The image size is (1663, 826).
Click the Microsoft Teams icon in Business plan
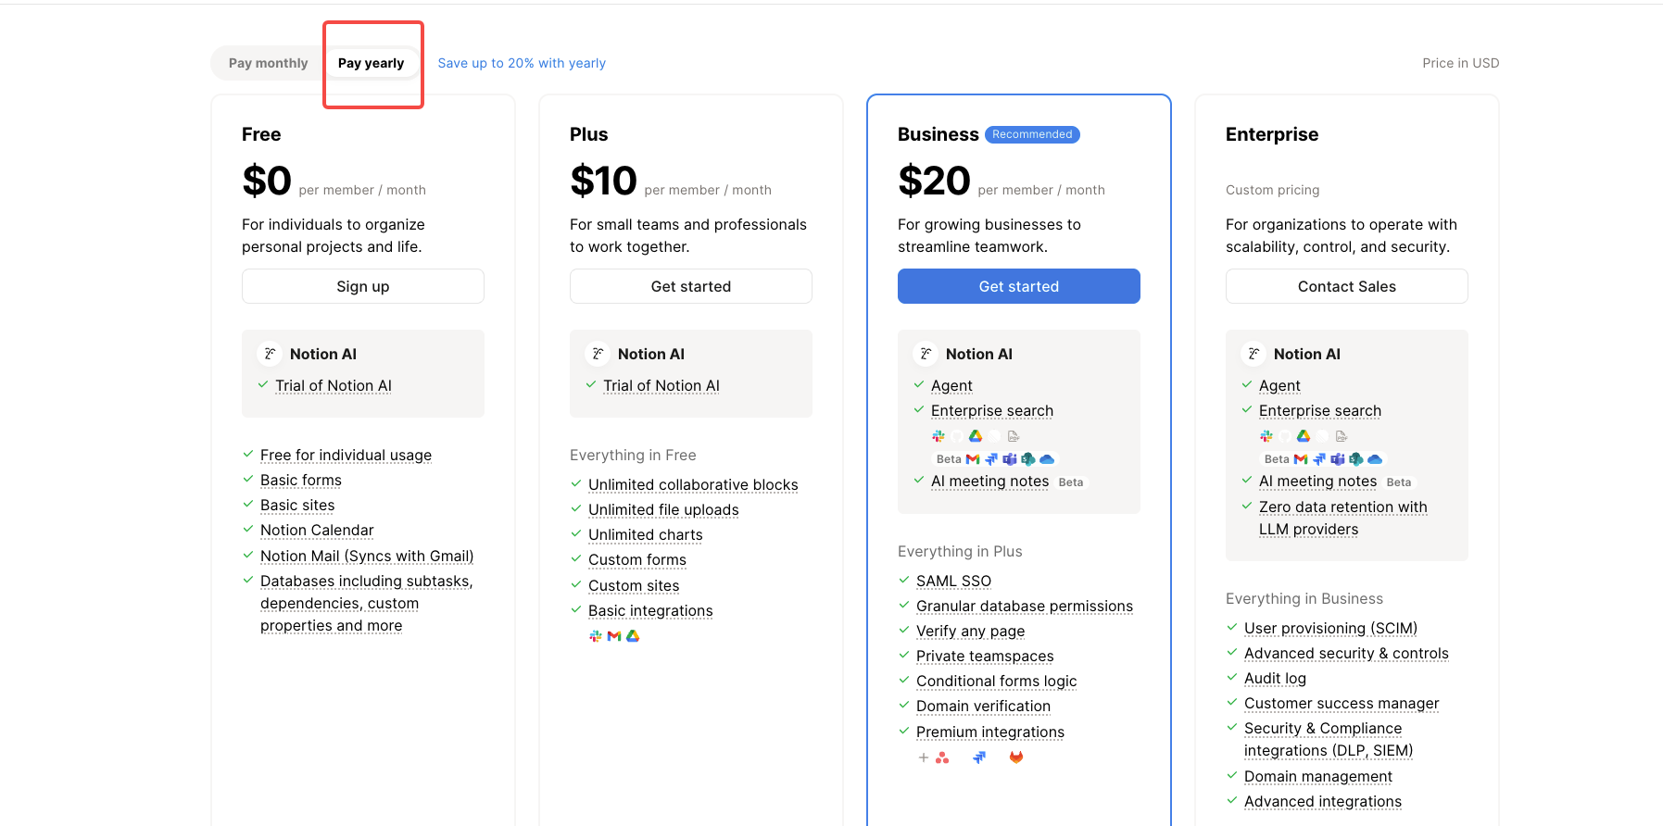tap(1010, 459)
